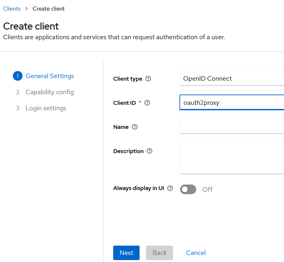Open the Client type dropdown
284x262 pixels.
click(x=232, y=79)
